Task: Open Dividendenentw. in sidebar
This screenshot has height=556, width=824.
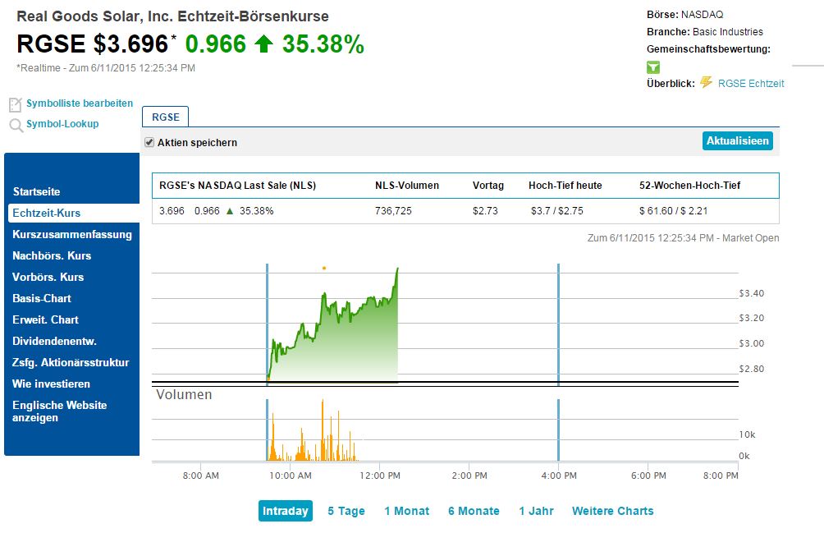Action: [54, 341]
